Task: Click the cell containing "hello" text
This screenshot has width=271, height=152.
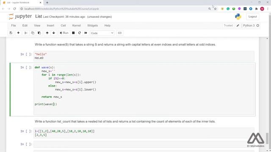Action: coord(144,56)
